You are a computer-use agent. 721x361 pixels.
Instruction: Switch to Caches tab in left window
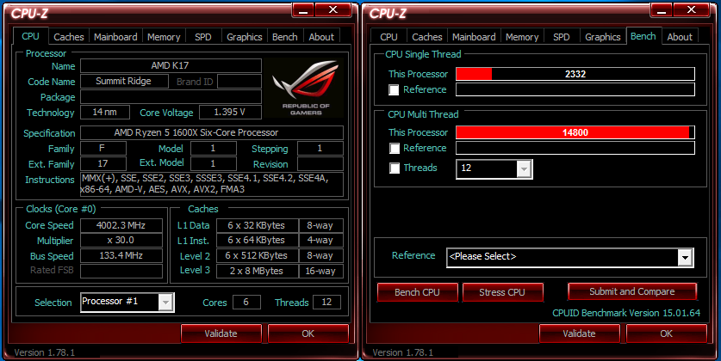[x=69, y=37]
